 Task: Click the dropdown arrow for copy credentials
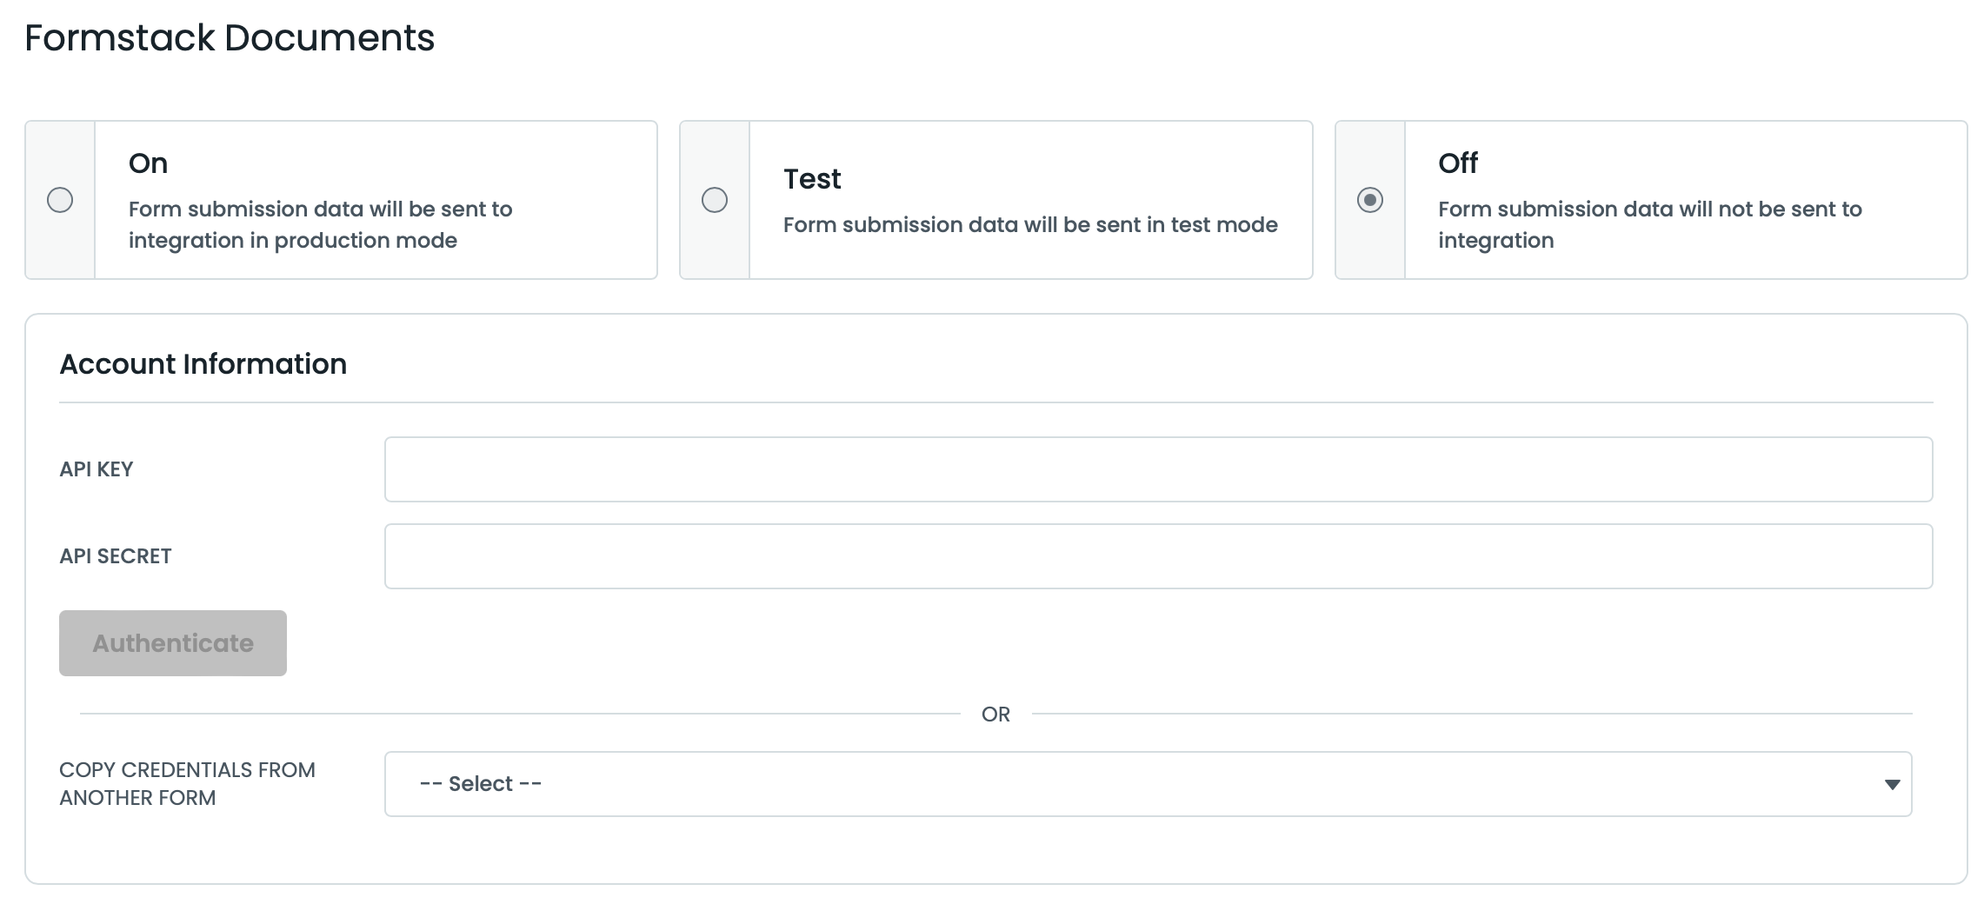coord(1892,785)
